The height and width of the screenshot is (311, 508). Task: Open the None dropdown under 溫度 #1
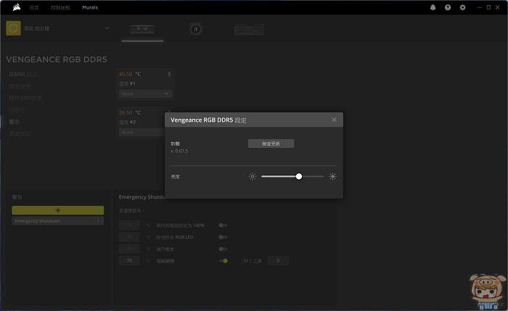(145, 94)
